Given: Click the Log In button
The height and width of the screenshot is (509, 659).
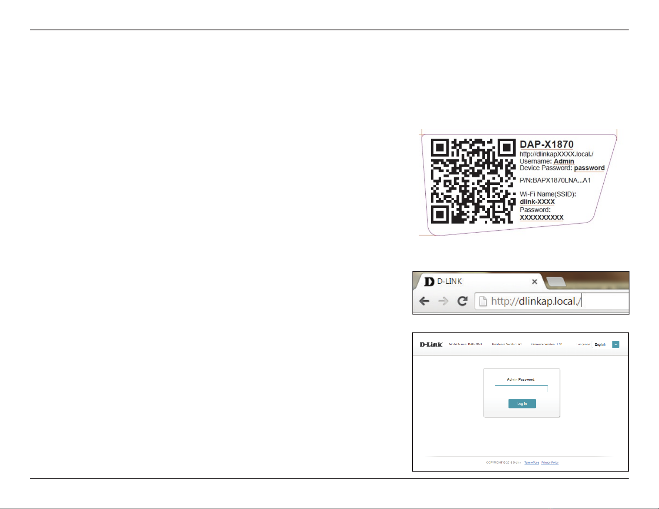Looking at the screenshot, I should (x=522, y=403).
